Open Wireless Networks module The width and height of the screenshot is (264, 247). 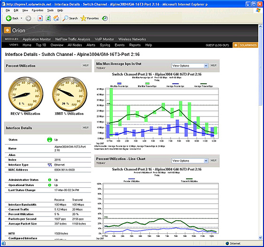[132, 39]
